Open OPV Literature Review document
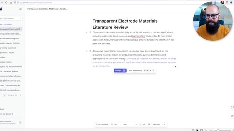The image size is (234, 131). pyautogui.click(x=9, y=71)
